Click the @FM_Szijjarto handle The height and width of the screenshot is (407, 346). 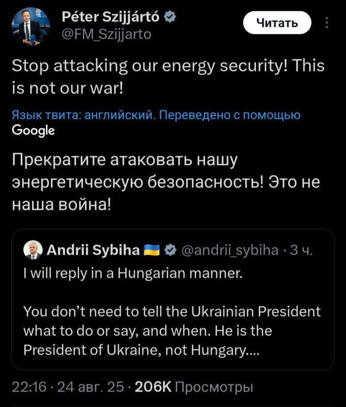pos(106,35)
